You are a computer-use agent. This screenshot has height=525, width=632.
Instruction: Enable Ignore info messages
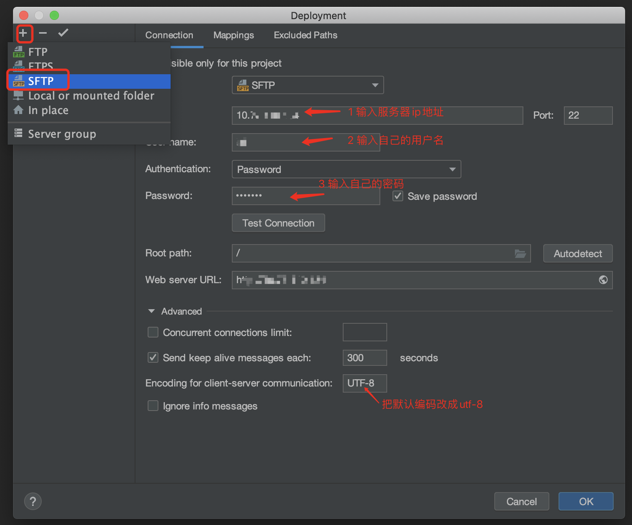pos(153,406)
